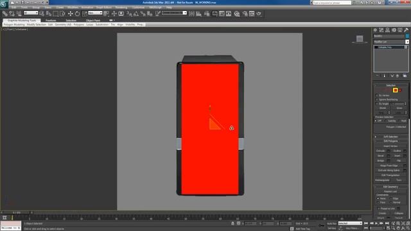The height and width of the screenshot is (231, 411).
Task: Open the Customize menu
Action: point(139,7)
